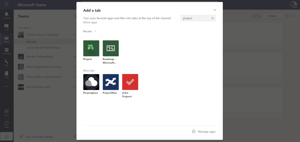The width and height of the screenshot is (300, 142).
Task: Open Calendar from the left rail
Action: 6,51
